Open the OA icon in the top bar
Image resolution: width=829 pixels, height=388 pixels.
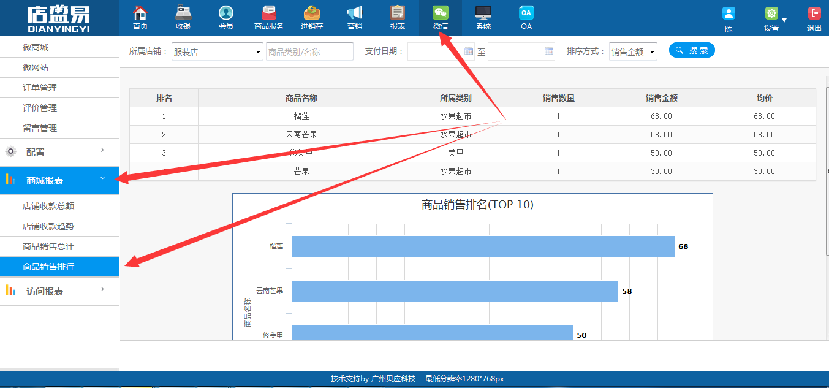point(526,13)
